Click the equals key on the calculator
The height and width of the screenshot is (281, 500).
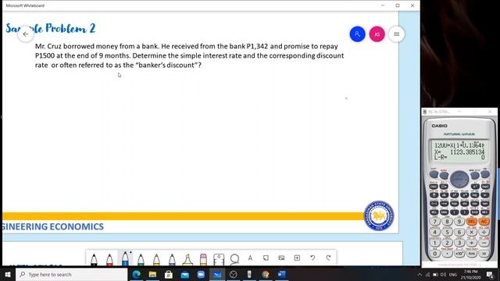[x=484, y=254]
